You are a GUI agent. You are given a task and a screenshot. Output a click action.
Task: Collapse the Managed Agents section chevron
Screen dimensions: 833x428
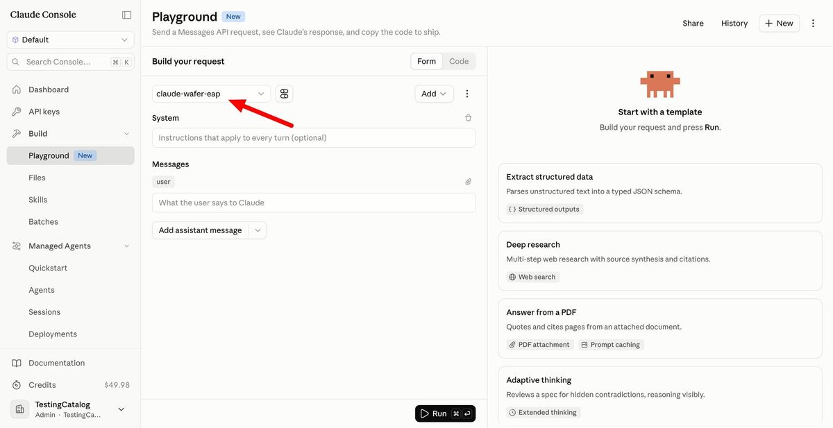[x=126, y=246]
